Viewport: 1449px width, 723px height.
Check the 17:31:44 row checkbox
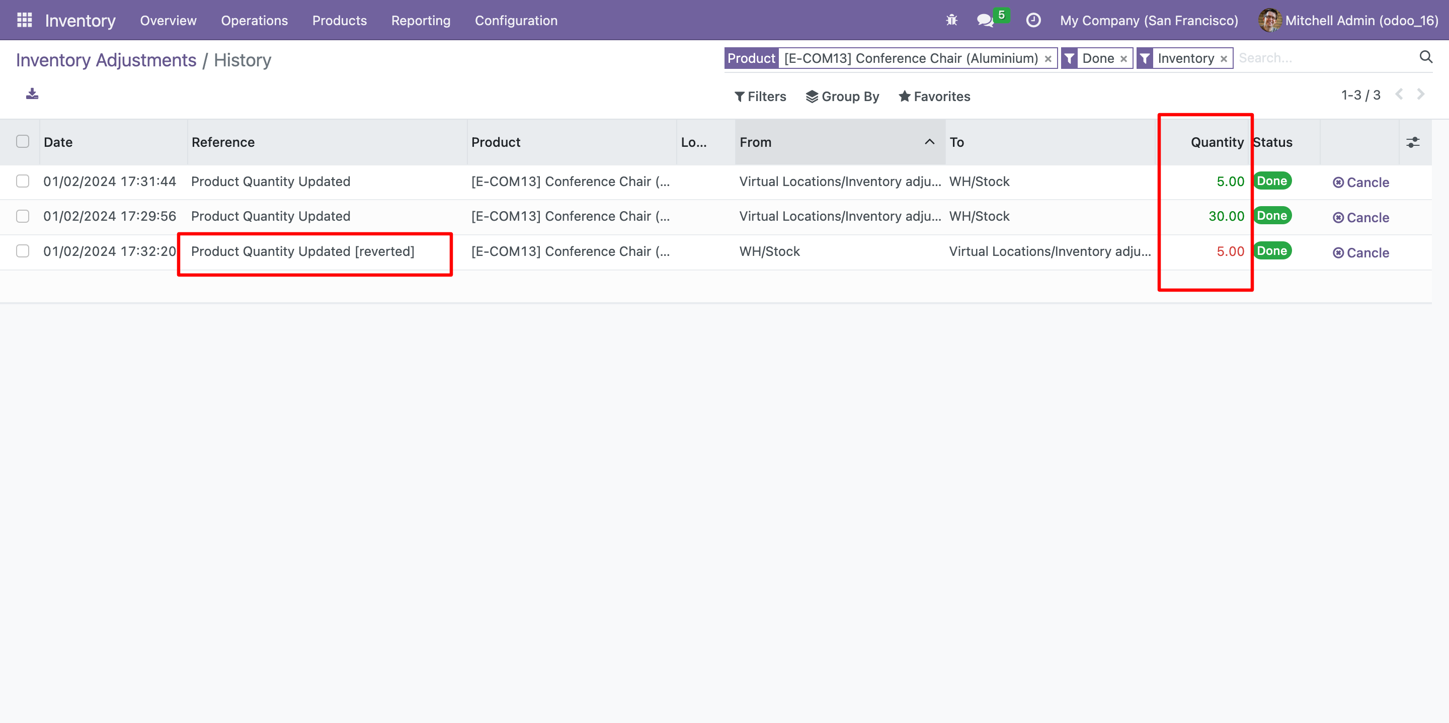click(23, 181)
